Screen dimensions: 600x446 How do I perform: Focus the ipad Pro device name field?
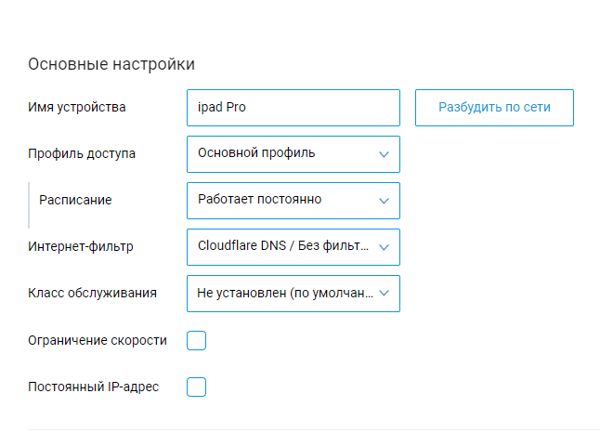[293, 108]
